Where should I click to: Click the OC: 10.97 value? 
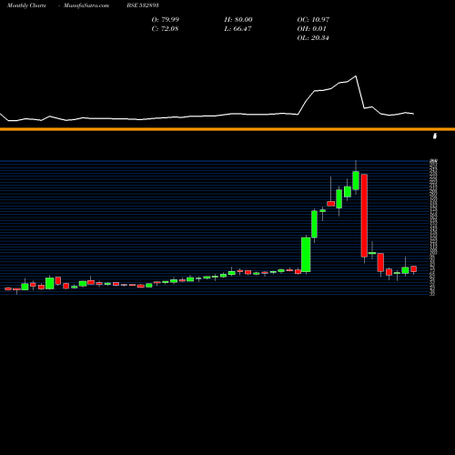point(313,20)
